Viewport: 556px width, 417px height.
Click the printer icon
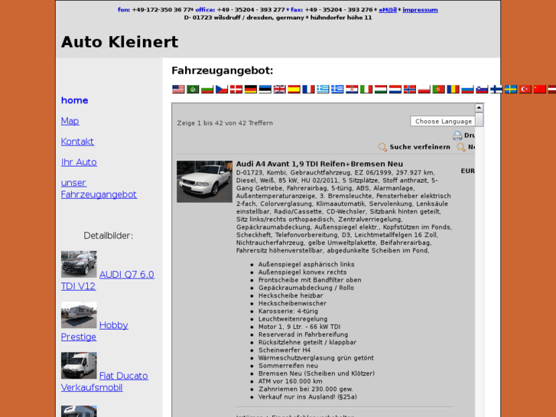tap(457, 135)
